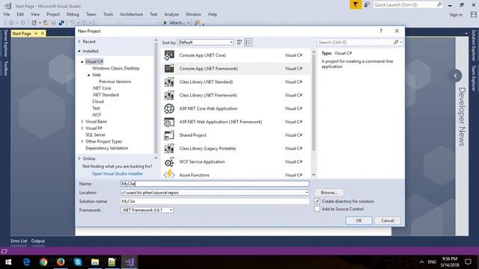The width and height of the screenshot is (479, 269).
Task: Select Console App (.NET Framework) template icon
Action: point(169,69)
